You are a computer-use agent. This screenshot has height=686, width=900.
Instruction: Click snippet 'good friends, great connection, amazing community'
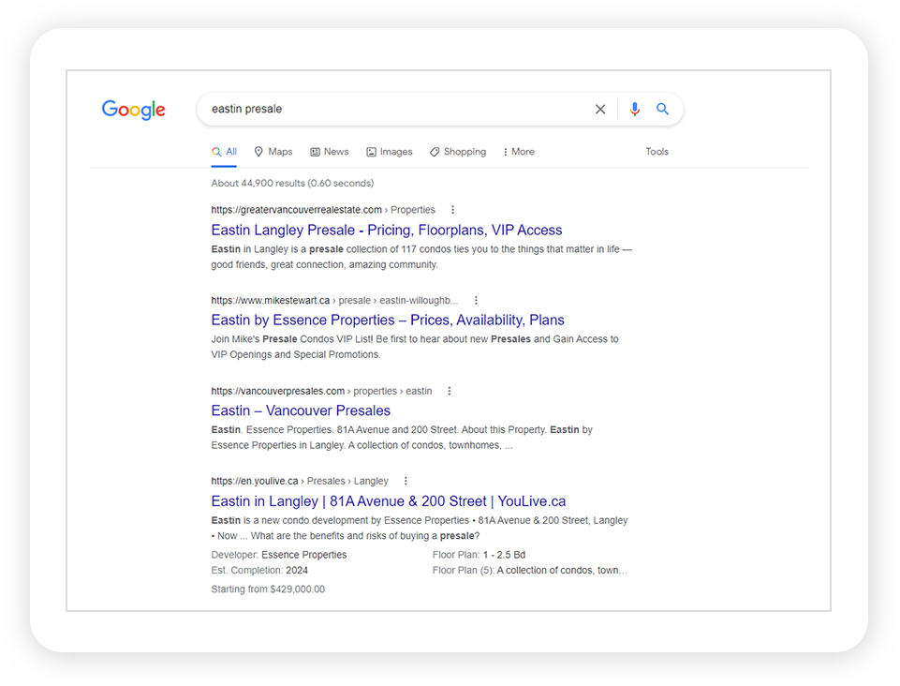pos(324,265)
